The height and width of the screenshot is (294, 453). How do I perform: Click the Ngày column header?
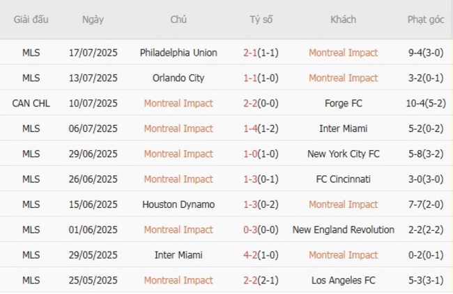click(93, 19)
